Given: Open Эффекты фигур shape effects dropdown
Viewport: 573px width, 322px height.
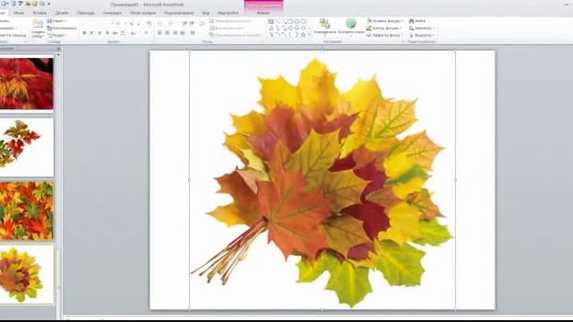Looking at the screenshot, I should (x=385, y=35).
